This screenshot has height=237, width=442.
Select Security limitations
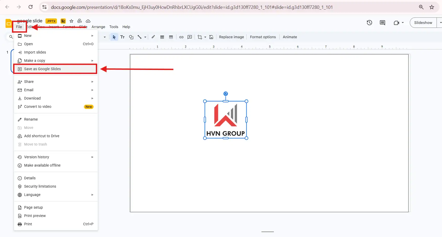[x=56, y=186]
